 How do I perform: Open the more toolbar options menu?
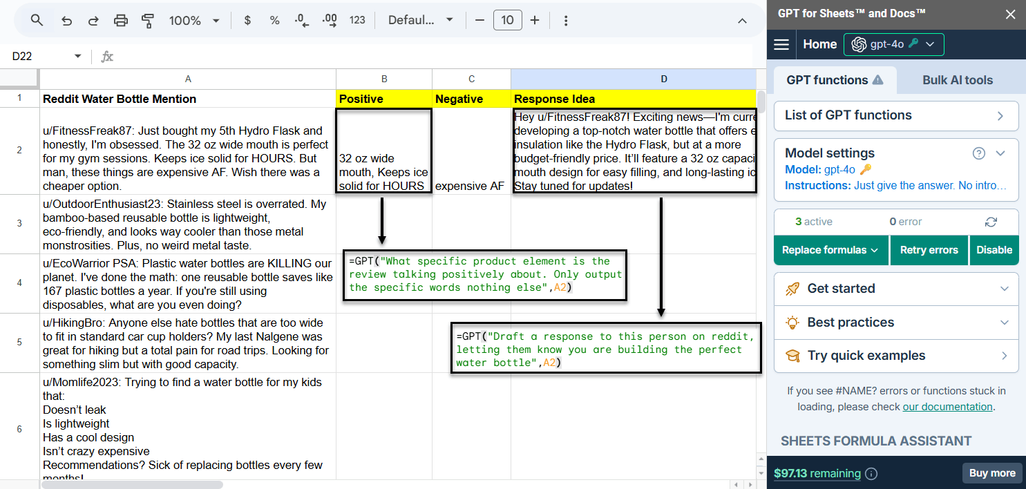point(565,21)
